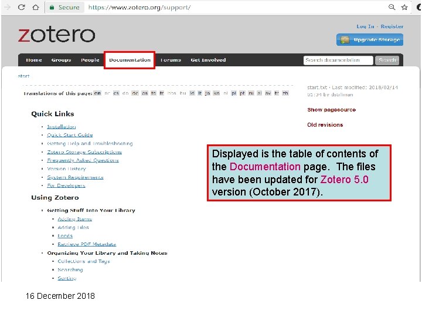422x317 pixels.
Task: Open the Version History link
Action: click(x=66, y=168)
